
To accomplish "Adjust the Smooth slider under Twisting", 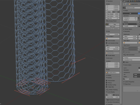I will (130, 26).
